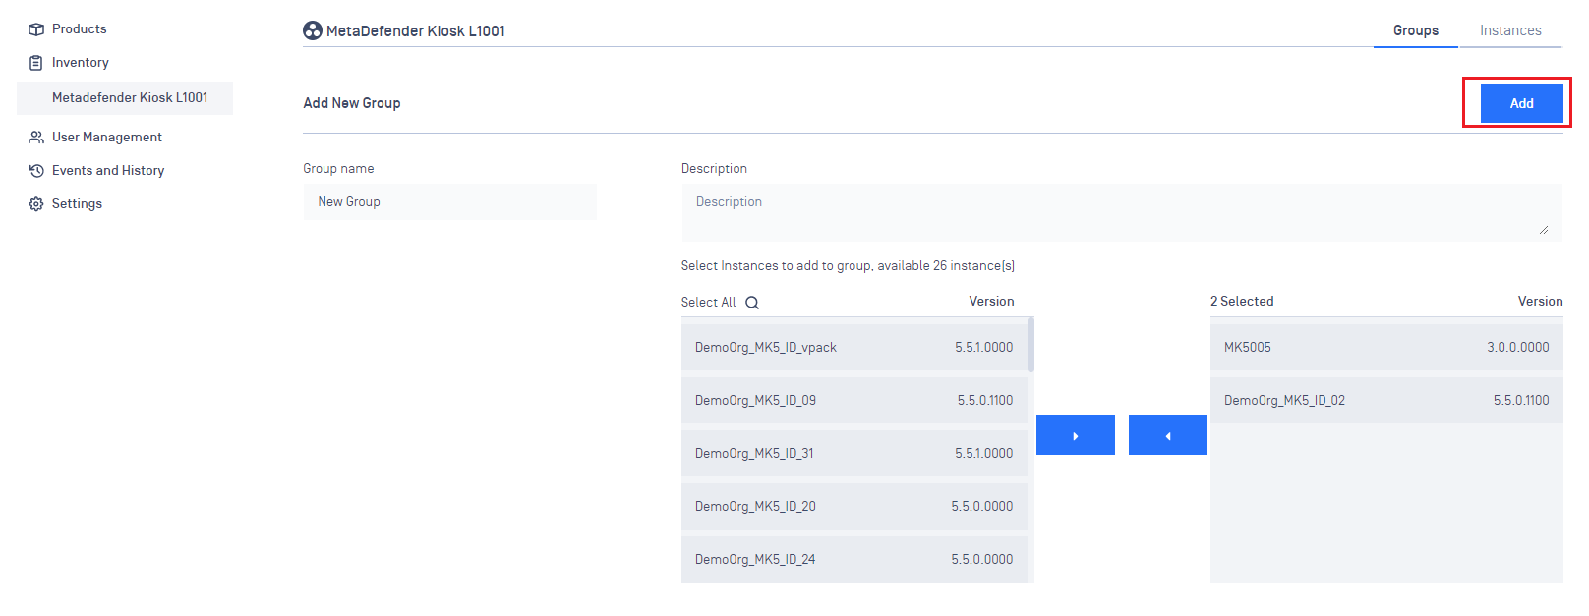
Task: Click version 5.5.1.0000 of DemoOrg_MK5_ID_vpack
Action: [x=983, y=348]
